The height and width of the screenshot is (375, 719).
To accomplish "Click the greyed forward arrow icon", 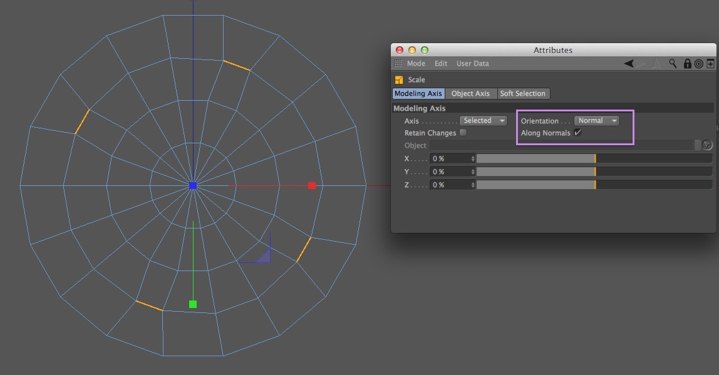I will pyautogui.click(x=640, y=63).
